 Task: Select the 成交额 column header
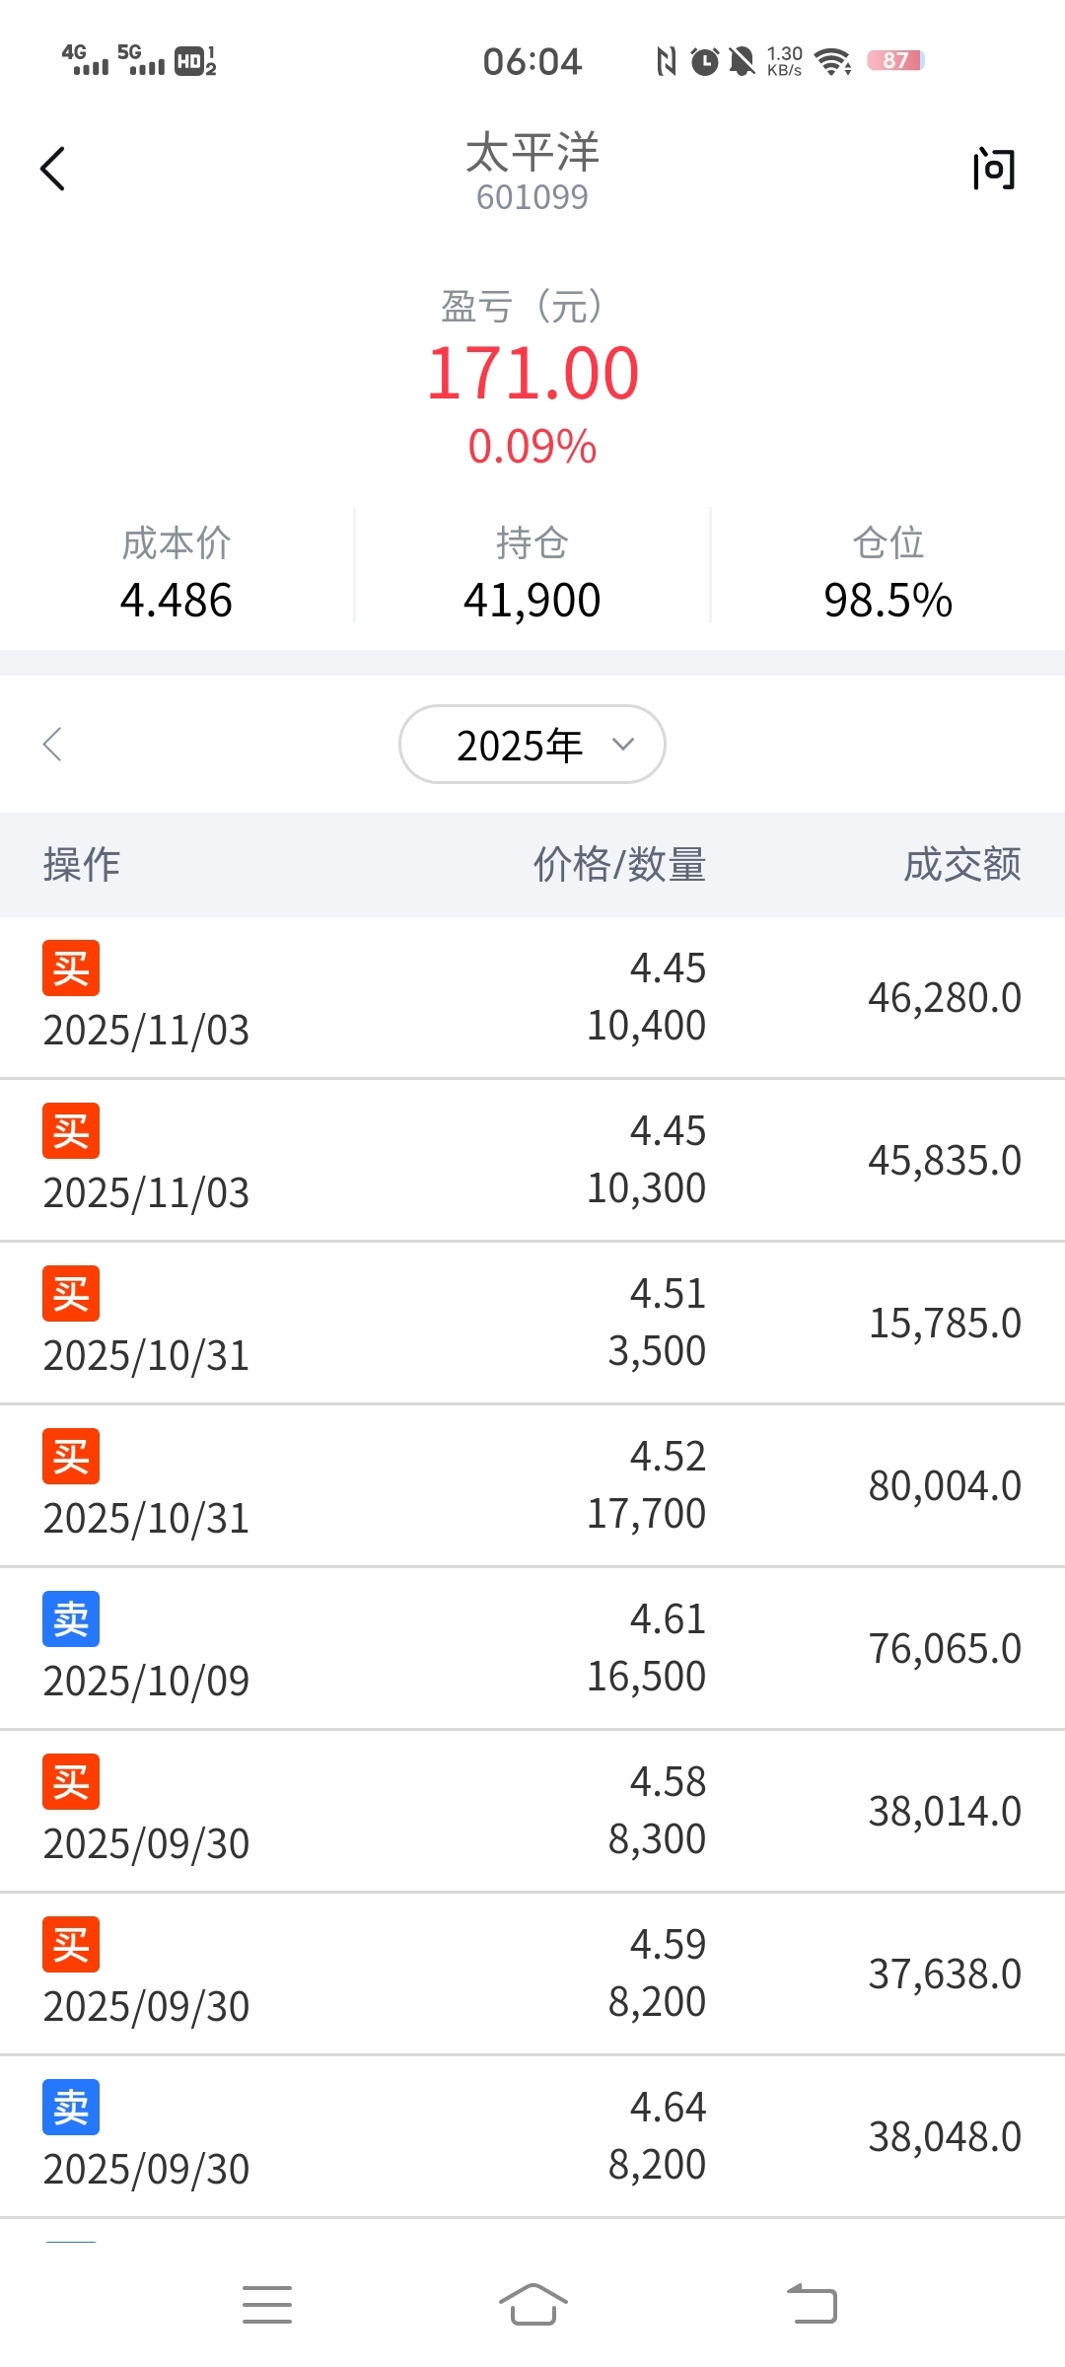click(962, 865)
